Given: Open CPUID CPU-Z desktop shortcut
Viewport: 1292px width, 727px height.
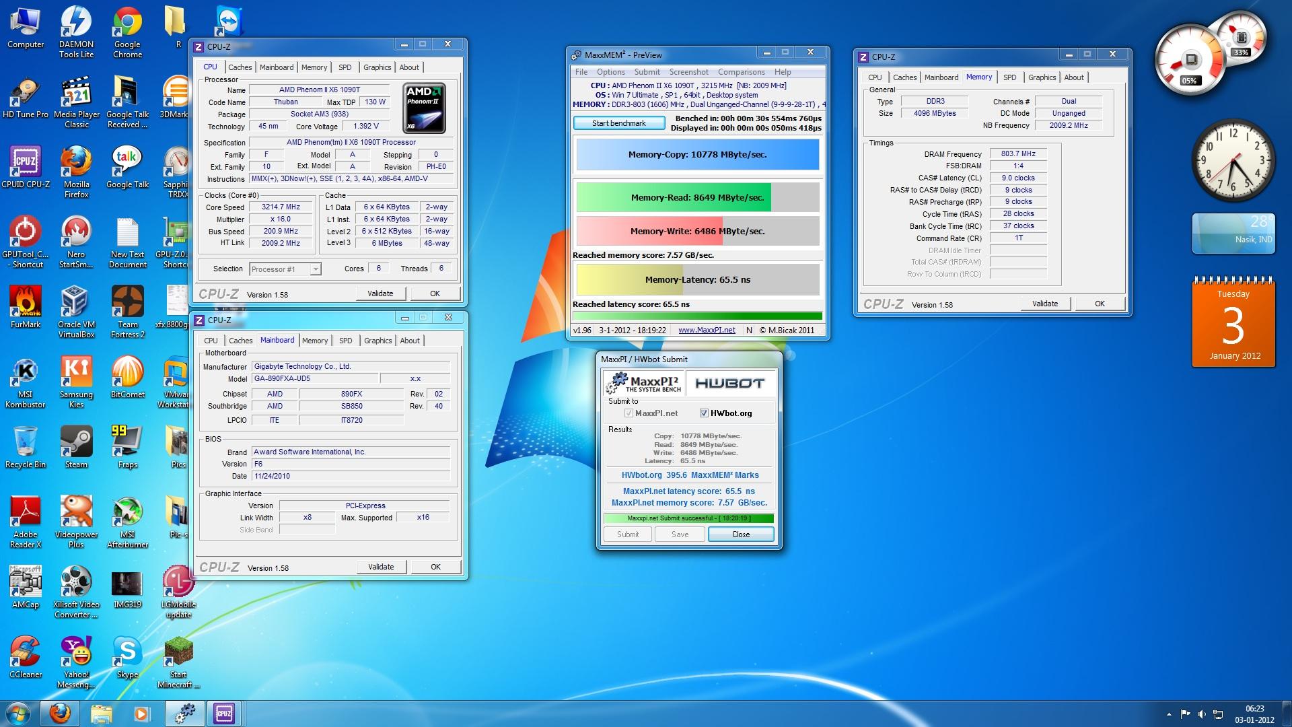Looking at the screenshot, I should tap(26, 168).
